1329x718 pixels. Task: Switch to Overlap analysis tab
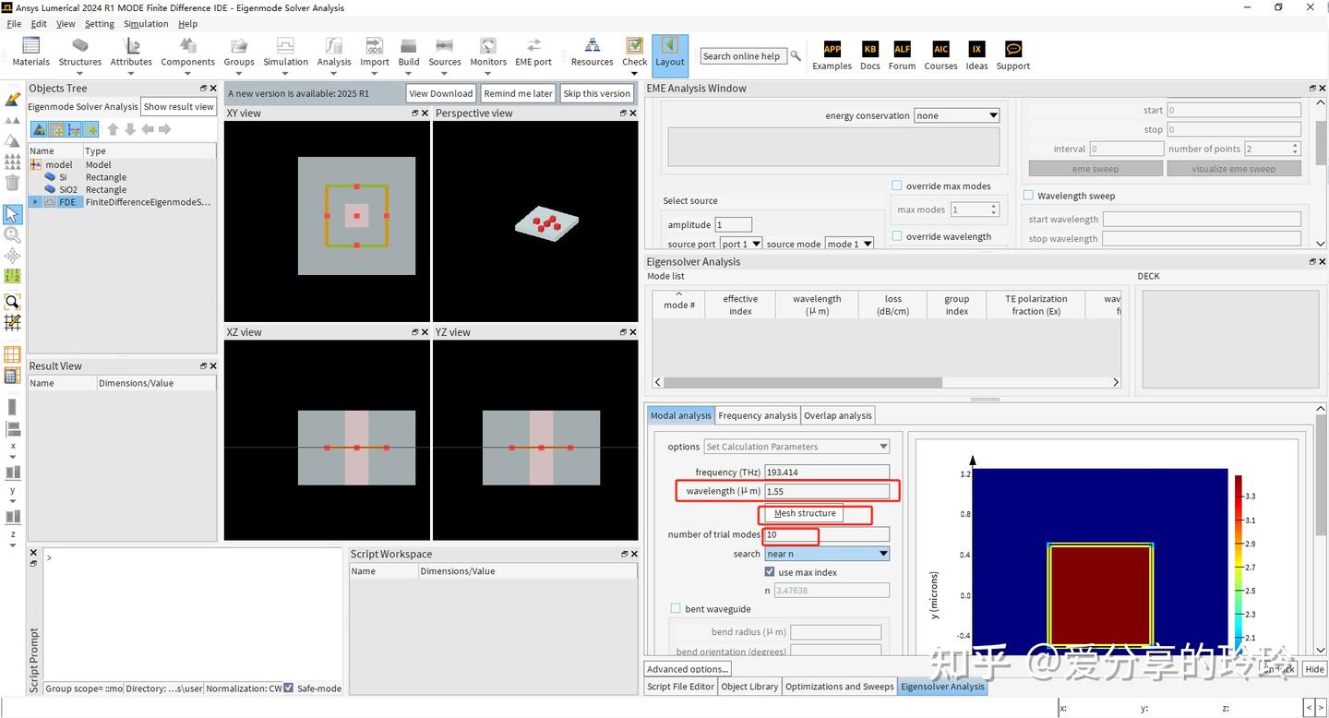(838, 415)
